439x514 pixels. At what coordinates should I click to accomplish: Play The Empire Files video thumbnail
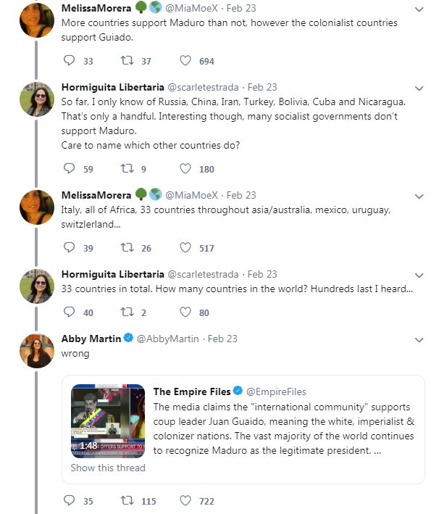(x=108, y=421)
